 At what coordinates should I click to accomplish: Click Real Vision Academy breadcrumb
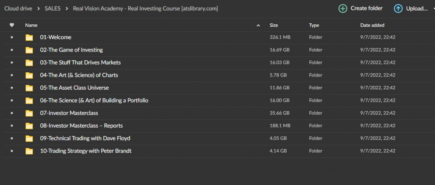pos(145,9)
